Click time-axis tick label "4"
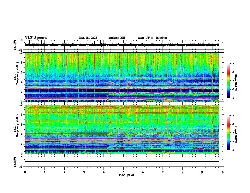Image resolution: width=250 pixels, height=193 pixels. click(104, 172)
